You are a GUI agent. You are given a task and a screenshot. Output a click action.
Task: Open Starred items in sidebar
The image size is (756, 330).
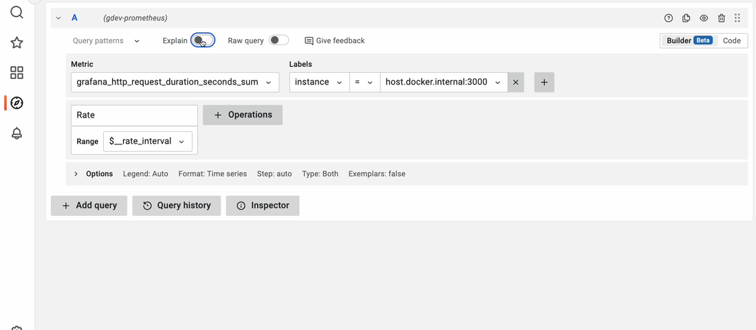tap(17, 43)
